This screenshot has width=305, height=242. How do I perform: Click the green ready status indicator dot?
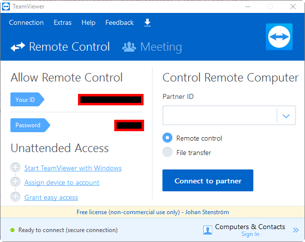(12, 230)
